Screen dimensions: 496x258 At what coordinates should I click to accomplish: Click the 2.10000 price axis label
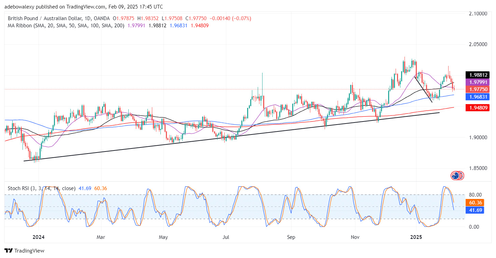click(x=478, y=13)
